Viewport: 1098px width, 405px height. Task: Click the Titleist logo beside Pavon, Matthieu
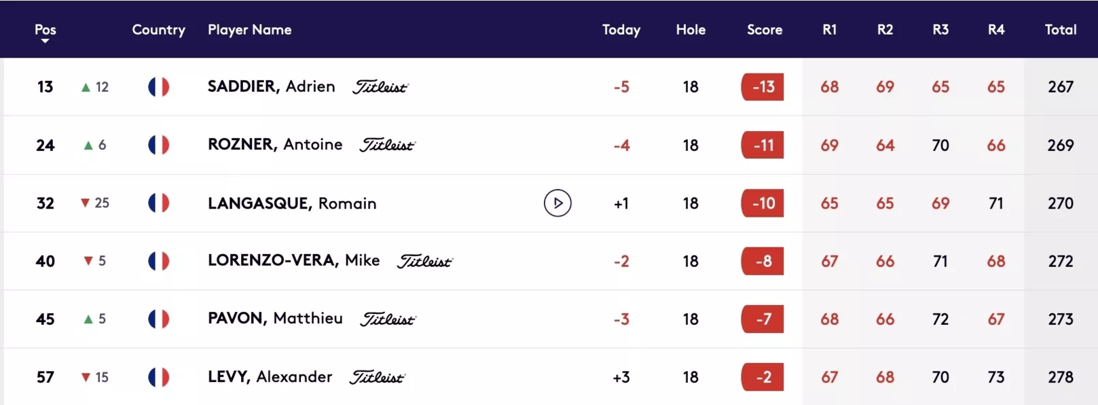tap(388, 319)
